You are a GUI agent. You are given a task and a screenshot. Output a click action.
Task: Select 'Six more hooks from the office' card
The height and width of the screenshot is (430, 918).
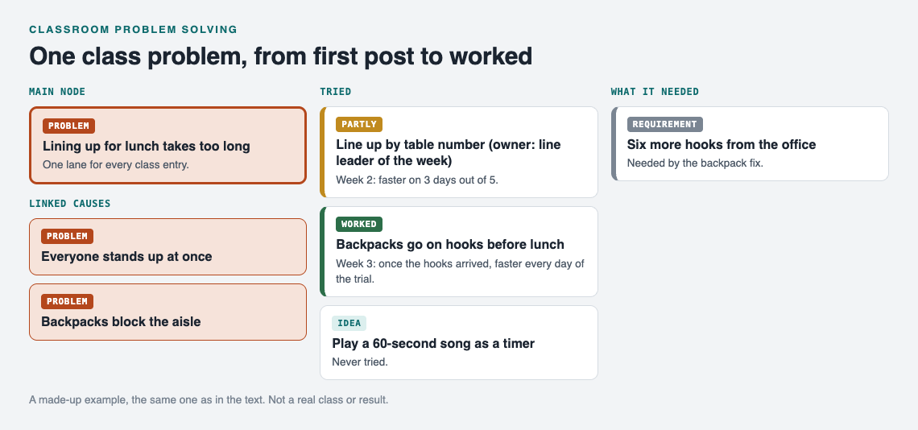750,143
